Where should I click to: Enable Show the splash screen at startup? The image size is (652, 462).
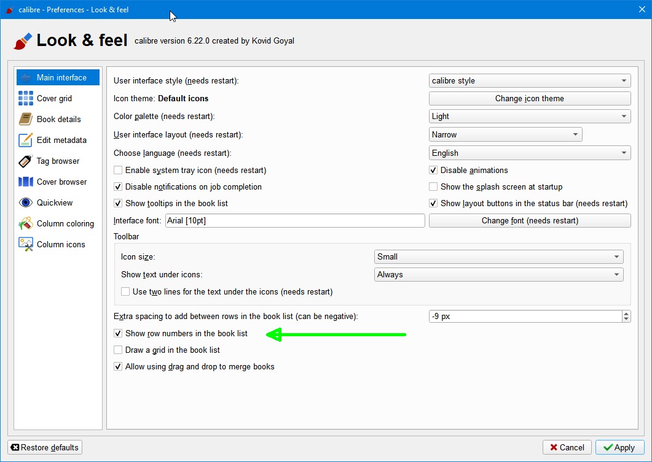(433, 187)
